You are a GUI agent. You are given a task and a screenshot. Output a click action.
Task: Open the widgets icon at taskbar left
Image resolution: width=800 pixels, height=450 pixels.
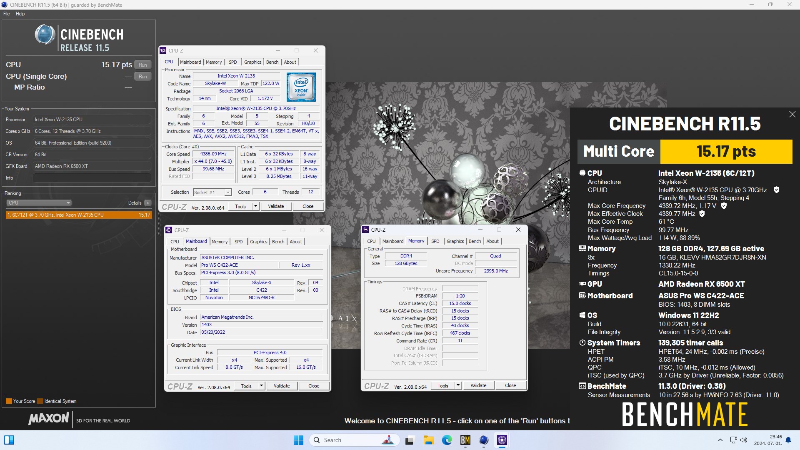click(9, 440)
